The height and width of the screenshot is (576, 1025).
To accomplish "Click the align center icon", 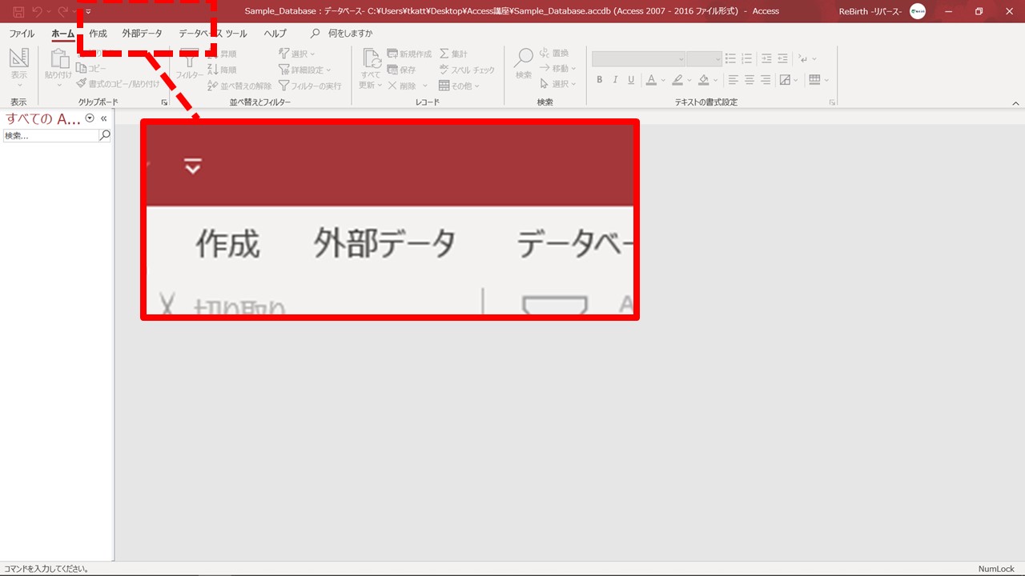I will pyautogui.click(x=750, y=80).
